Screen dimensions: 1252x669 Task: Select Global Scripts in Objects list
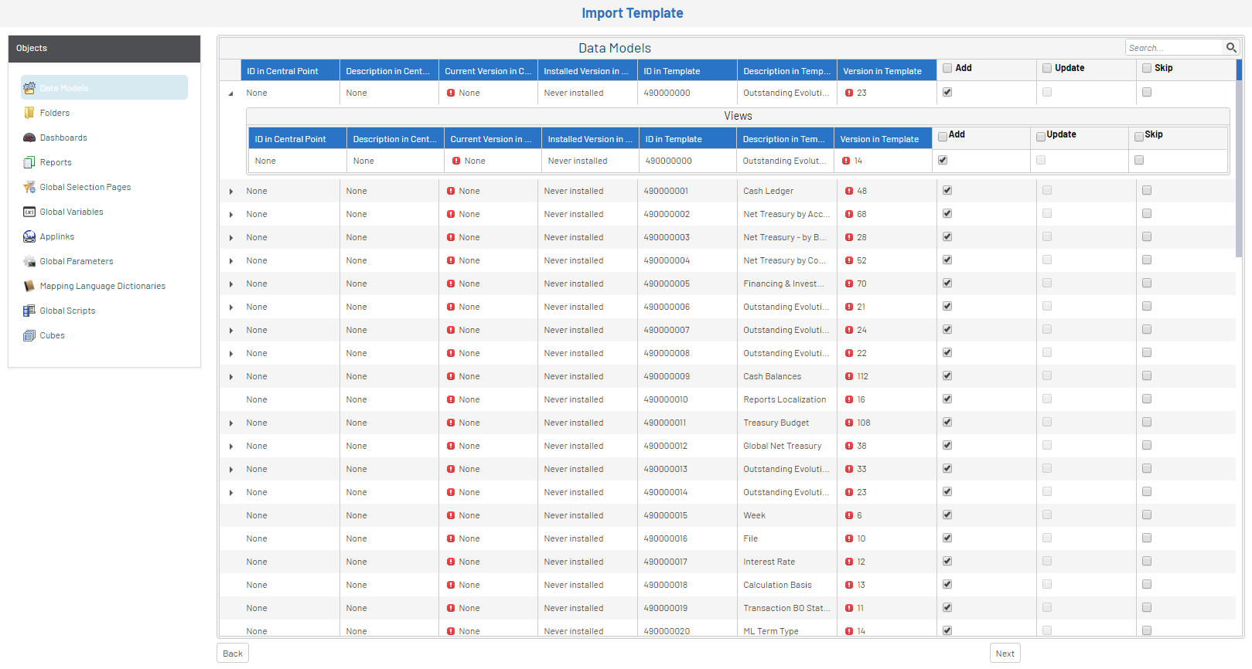(67, 311)
